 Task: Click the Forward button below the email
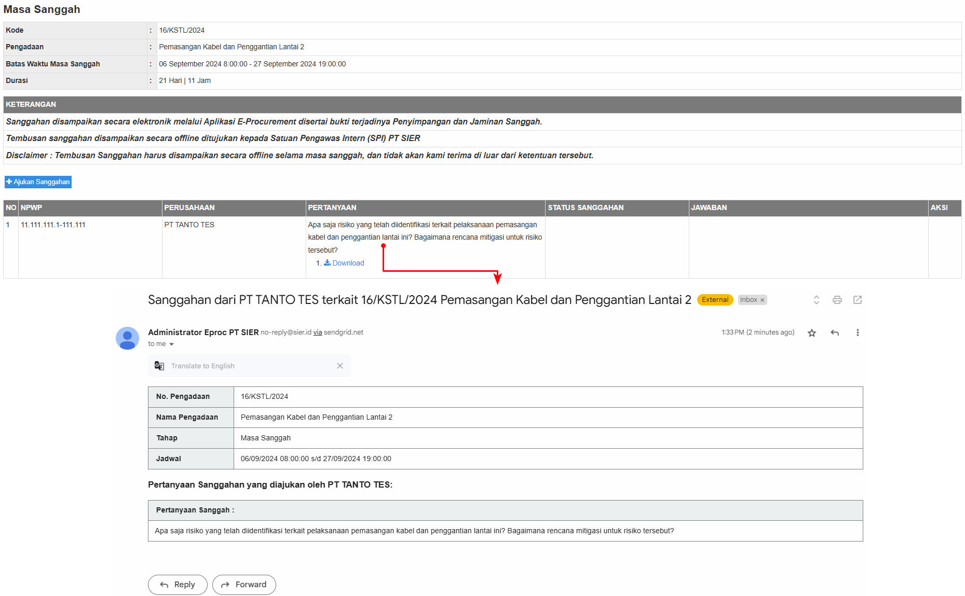coord(244,585)
